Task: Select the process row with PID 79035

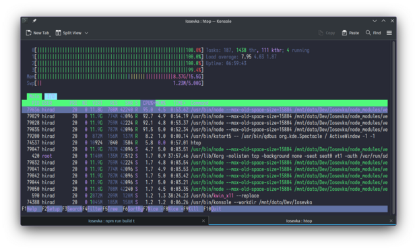Action: pyautogui.click(x=205, y=130)
